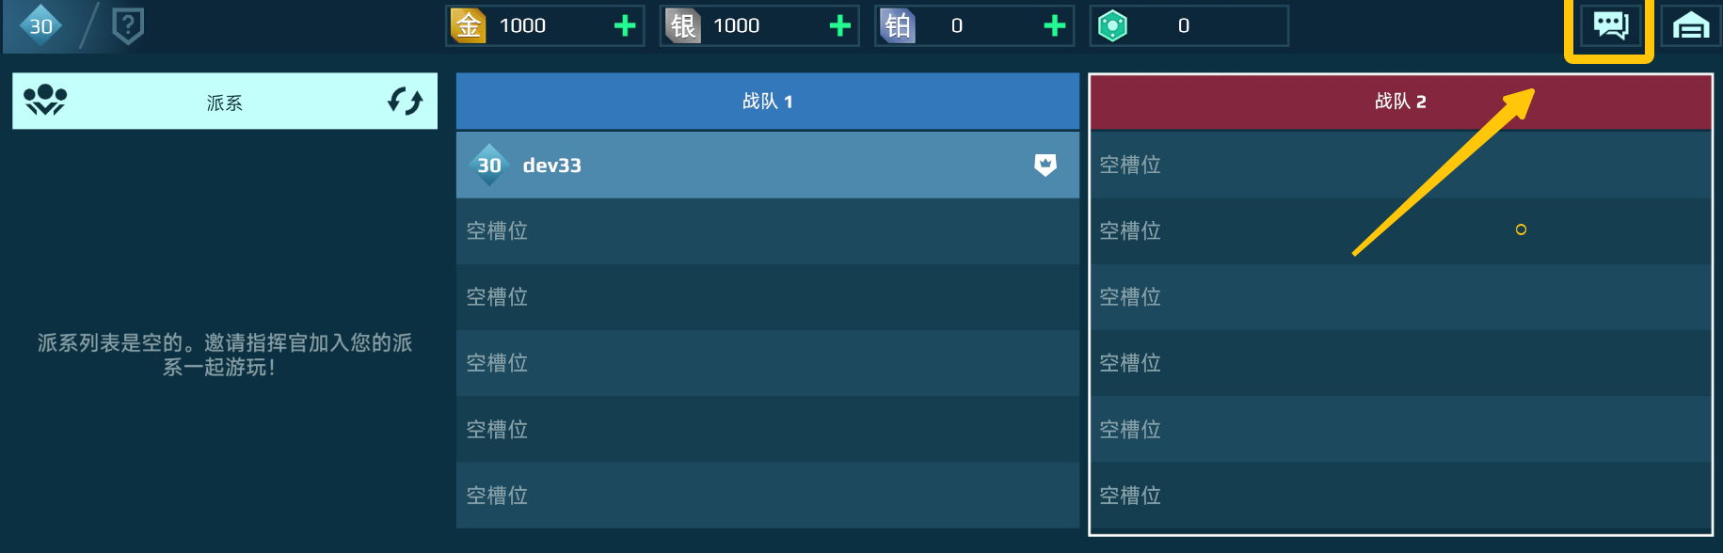
Task: Select the 战队 2 team header
Action: click(1400, 102)
